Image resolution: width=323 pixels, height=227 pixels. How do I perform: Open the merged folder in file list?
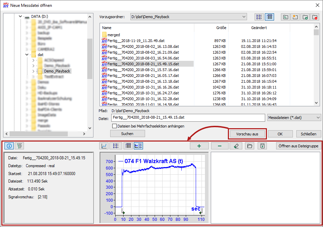[111, 35]
